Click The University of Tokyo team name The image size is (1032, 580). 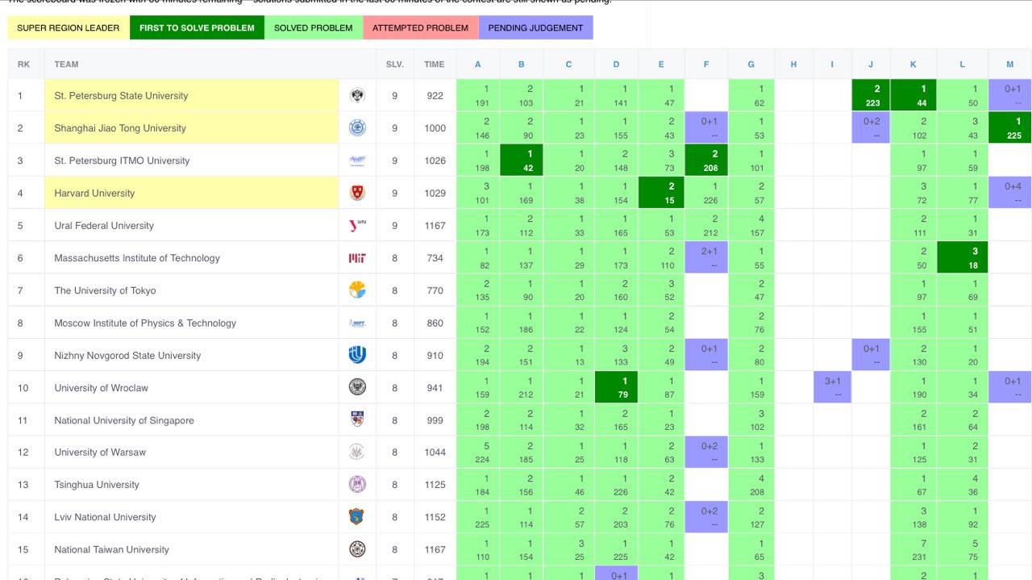point(105,290)
